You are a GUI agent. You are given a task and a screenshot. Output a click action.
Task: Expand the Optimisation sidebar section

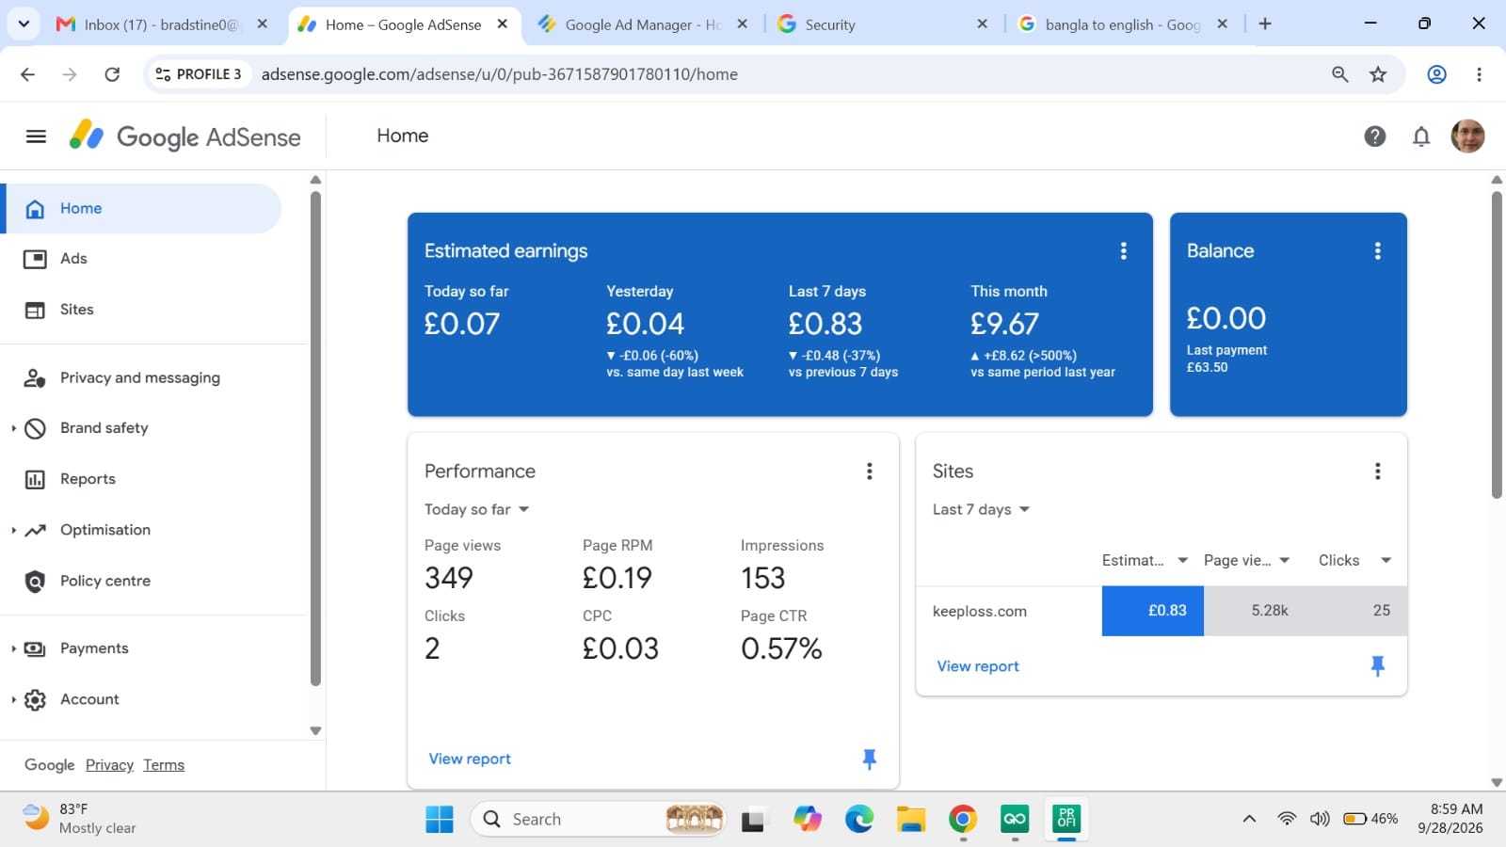point(13,530)
